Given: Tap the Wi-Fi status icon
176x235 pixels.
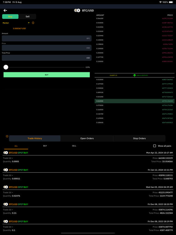Looking at the screenshot, I should point(160,2).
